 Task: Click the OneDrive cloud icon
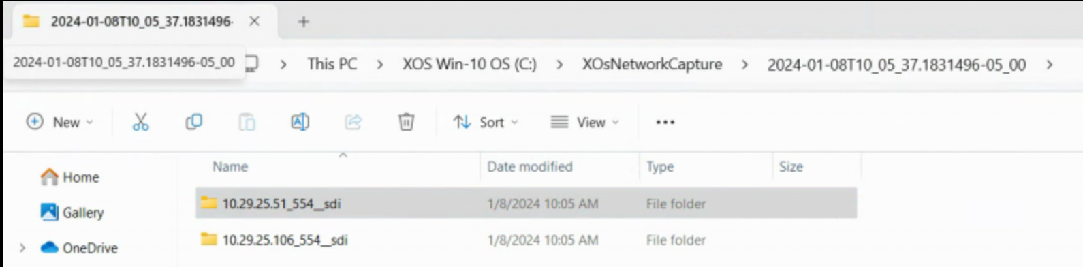click(x=49, y=248)
